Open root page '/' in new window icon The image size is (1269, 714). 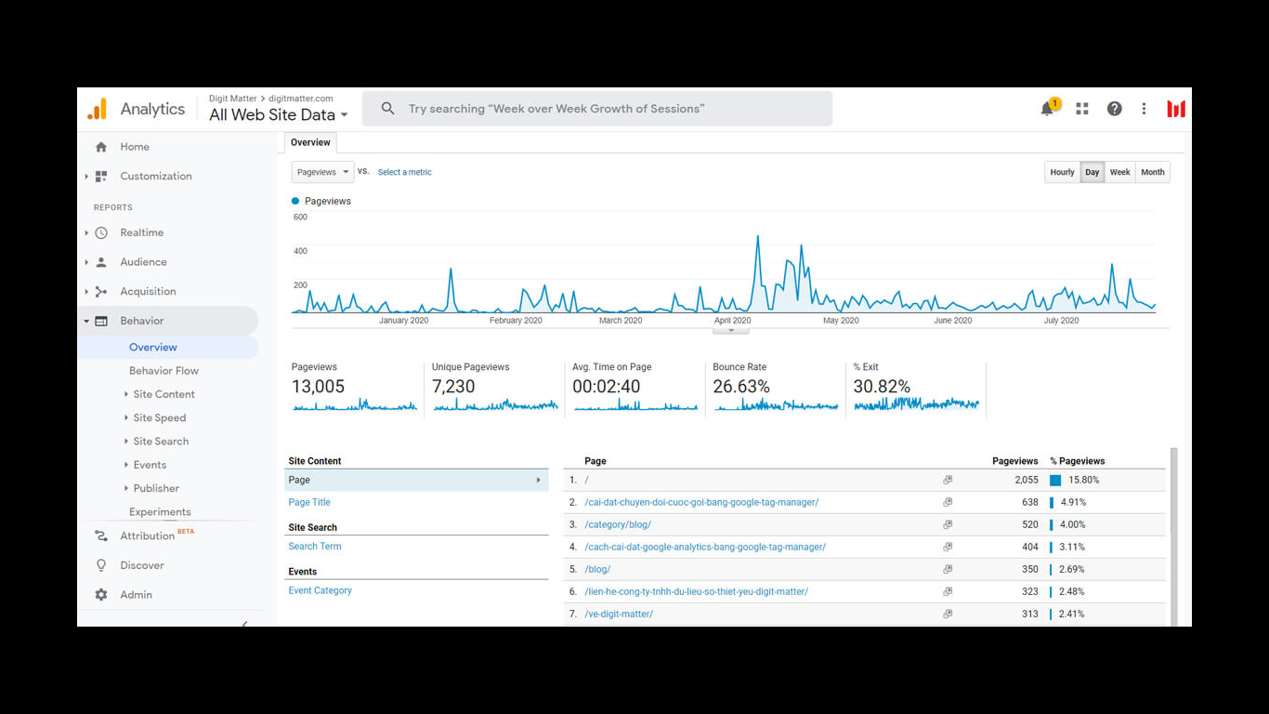[948, 480]
